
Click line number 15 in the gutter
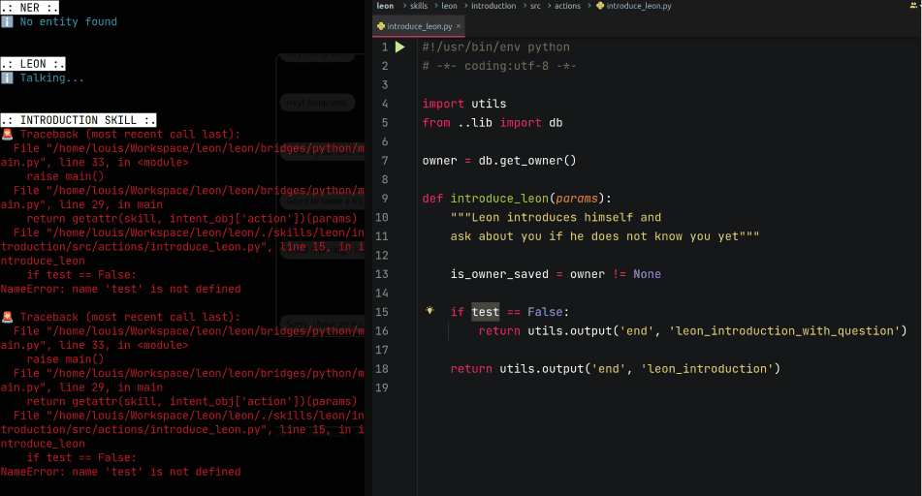[x=382, y=312]
